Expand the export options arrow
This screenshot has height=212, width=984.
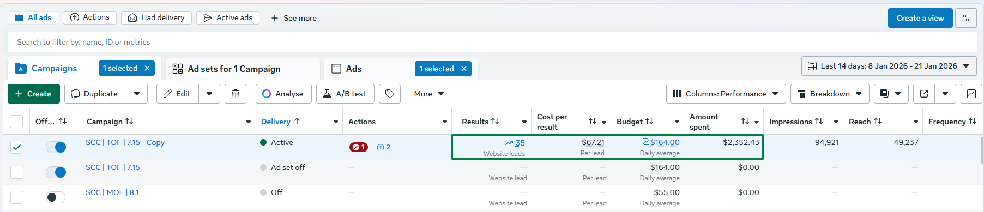point(945,94)
